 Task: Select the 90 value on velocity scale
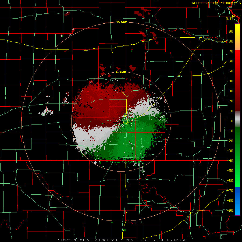coord(231,31)
